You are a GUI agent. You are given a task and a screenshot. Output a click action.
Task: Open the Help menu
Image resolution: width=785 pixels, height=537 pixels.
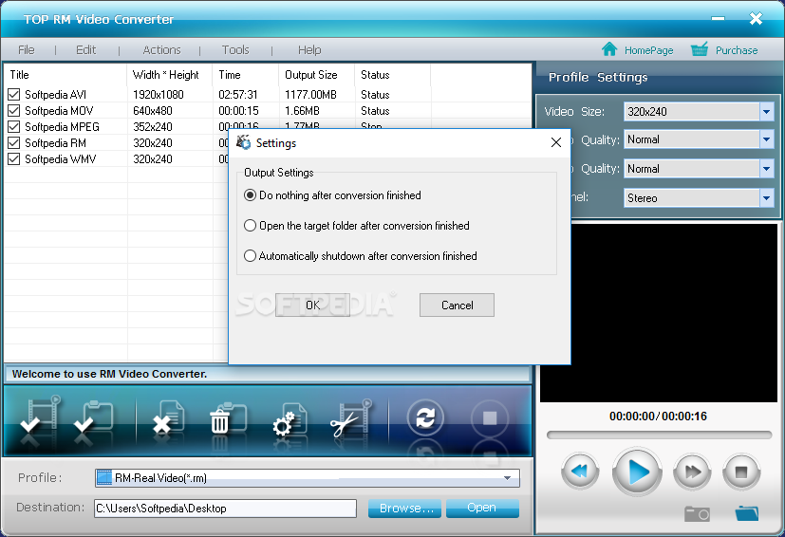click(309, 50)
